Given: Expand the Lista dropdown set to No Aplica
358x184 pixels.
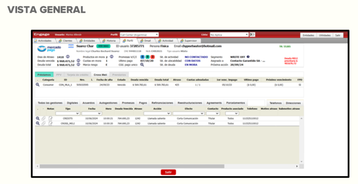Looking at the screenshot, I should click(x=229, y=35).
